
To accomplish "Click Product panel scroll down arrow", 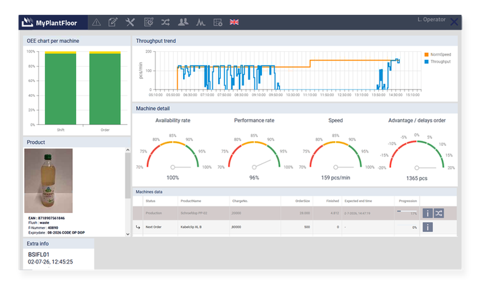I will [x=128, y=234].
